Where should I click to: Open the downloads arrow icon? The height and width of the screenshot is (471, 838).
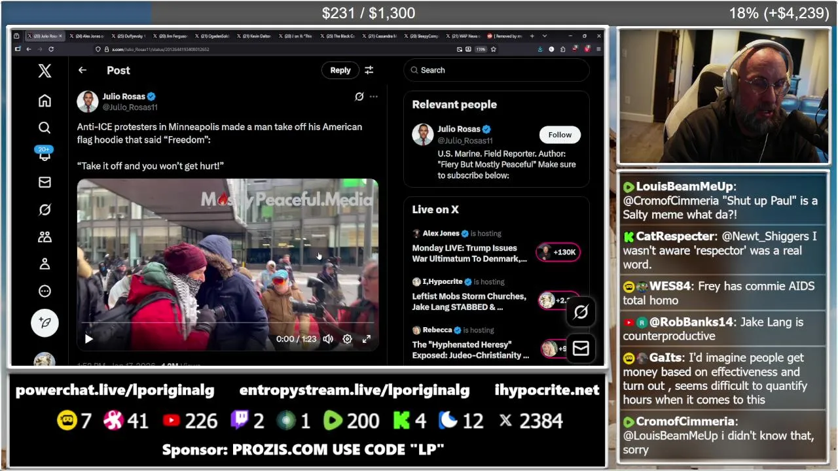(540, 49)
